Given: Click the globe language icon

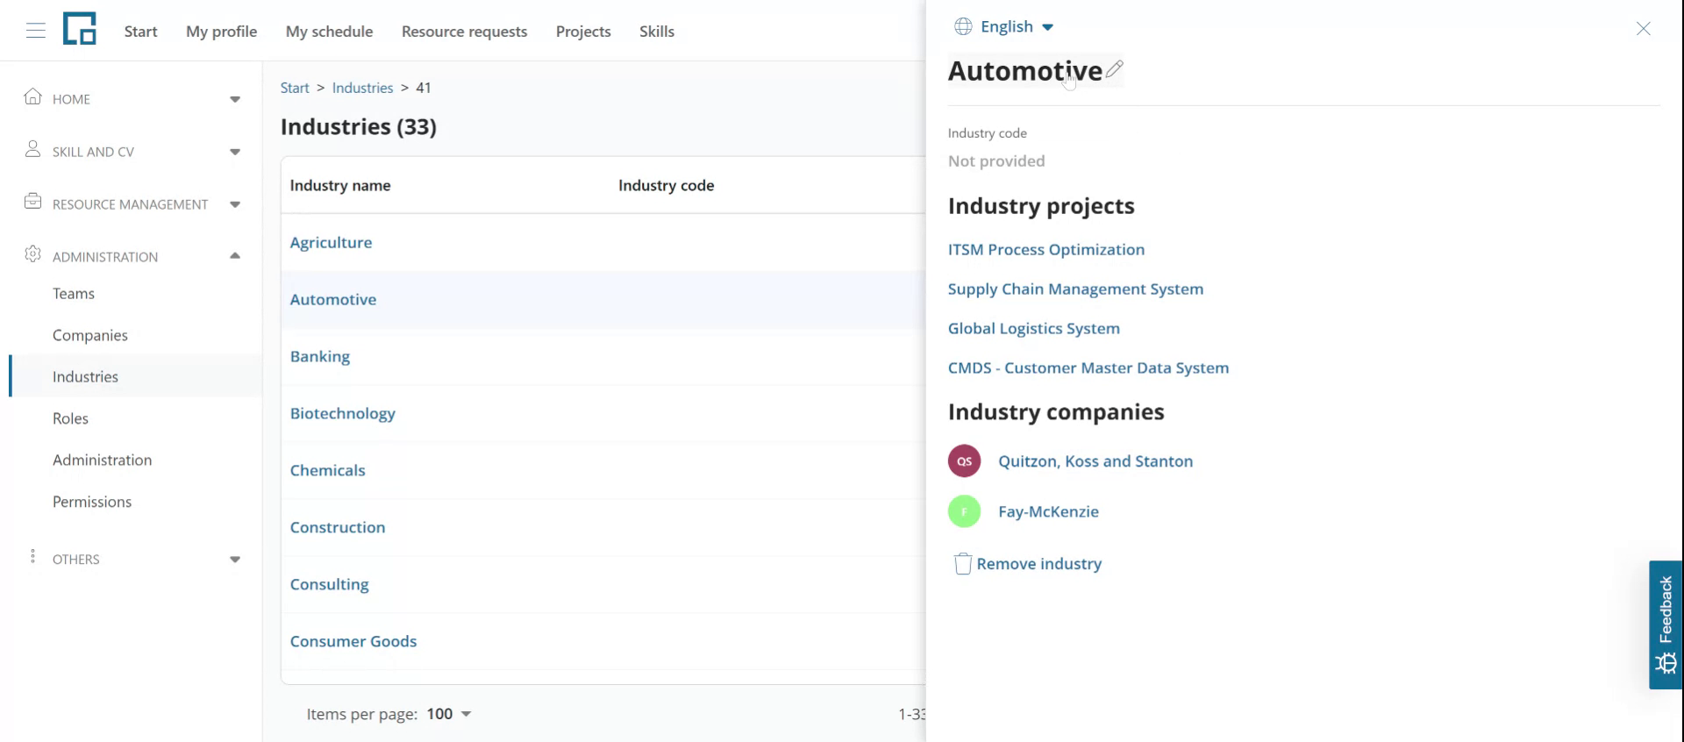Looking at the screenshot, I should 963,26.
